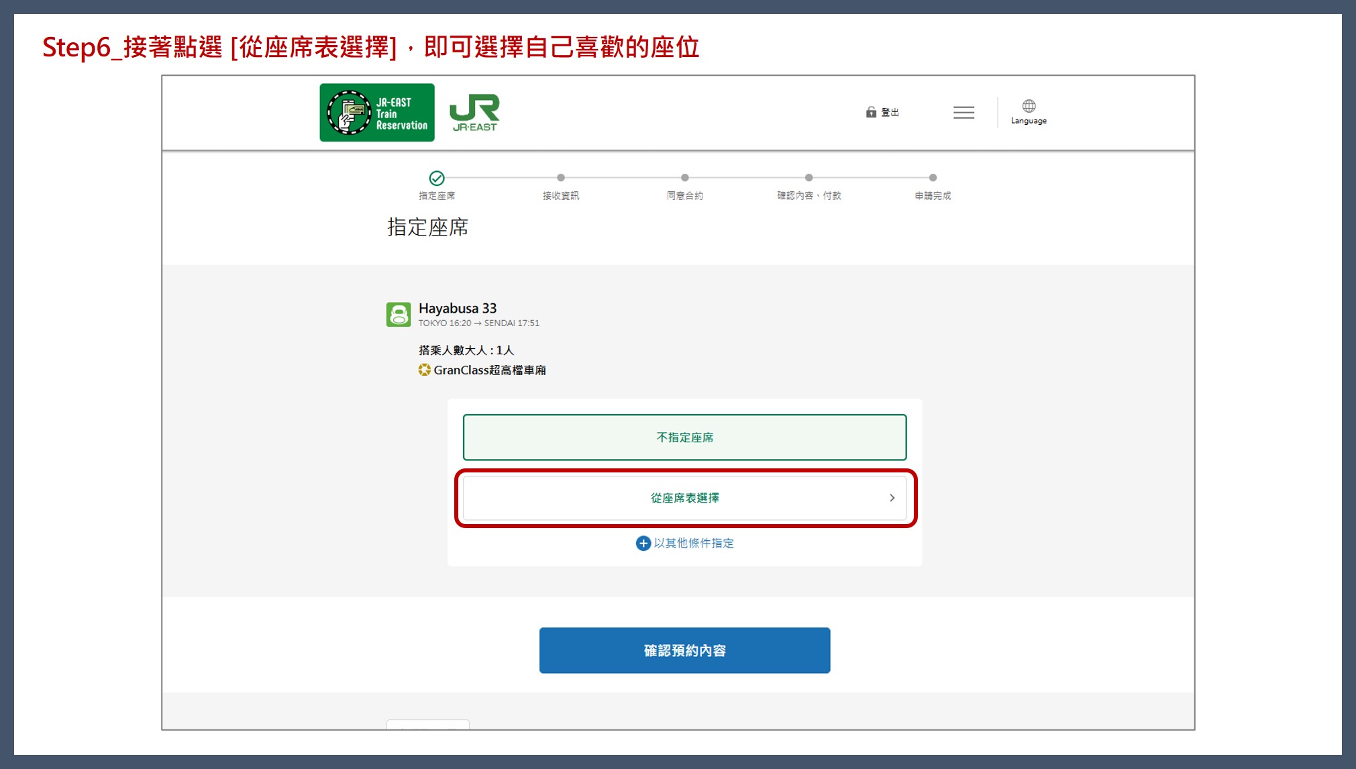Click the green JR-EAST logo

tap(474, 113)
